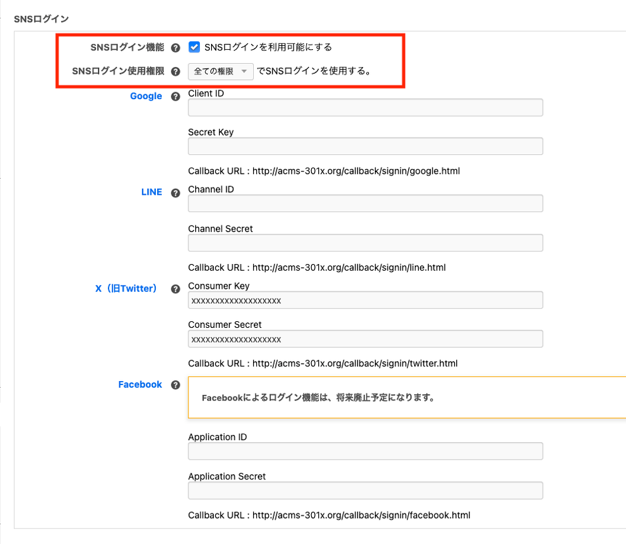Open the Facebook link

(x=140, y=384)
